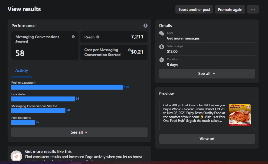This screenshot has width=268, height=164.
Task: Click the stopwatch Duration icon
Action: click(162, 60)
